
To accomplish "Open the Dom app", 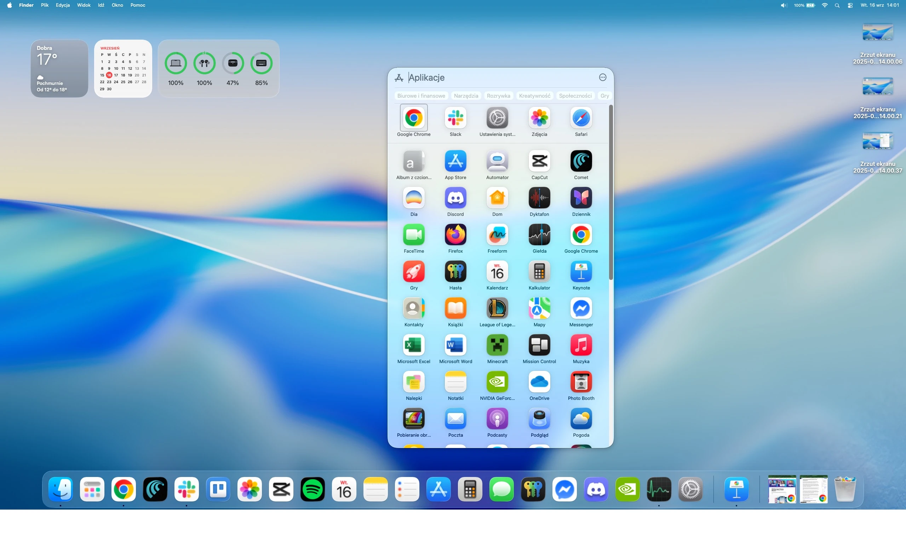I will click(x=497, y=198).
